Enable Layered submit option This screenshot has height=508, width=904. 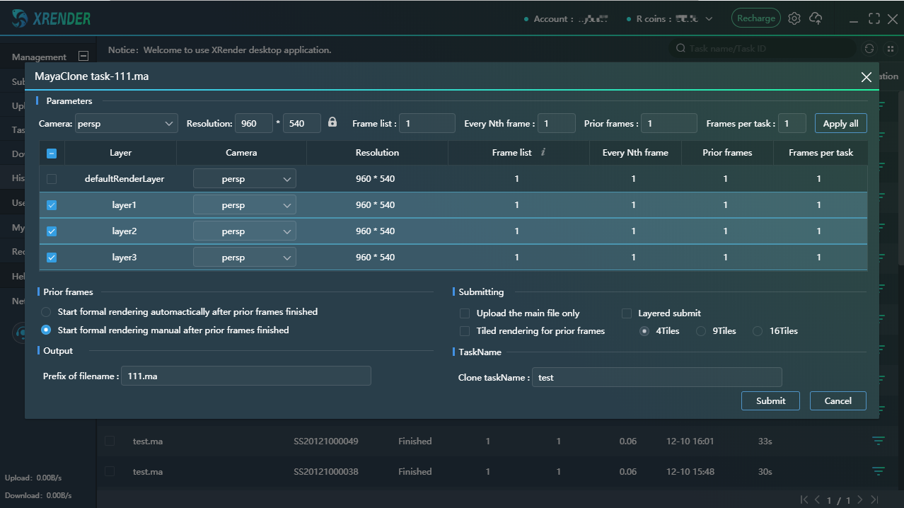[627, 313]
